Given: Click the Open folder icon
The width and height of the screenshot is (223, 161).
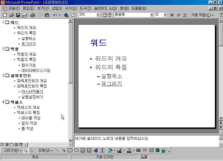Looking at the screenshot, I should (11, 15).
